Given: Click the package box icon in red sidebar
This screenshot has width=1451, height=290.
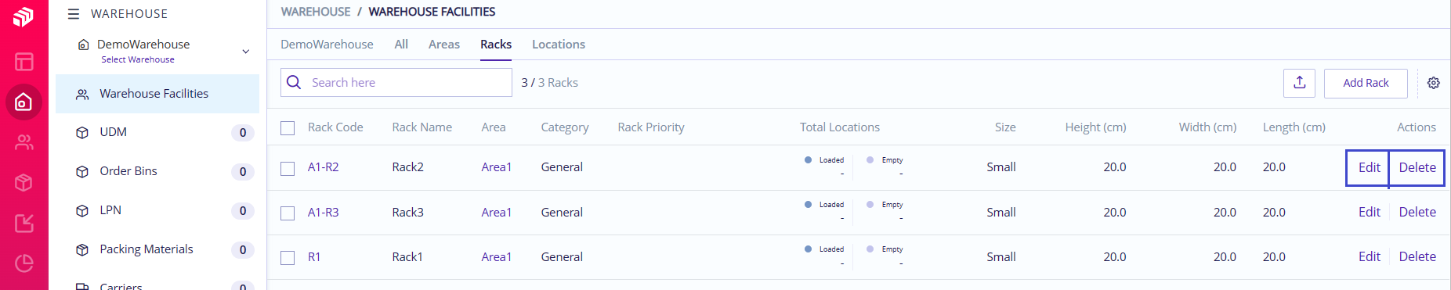Looking at the screenshot, I should coord(24,183).
